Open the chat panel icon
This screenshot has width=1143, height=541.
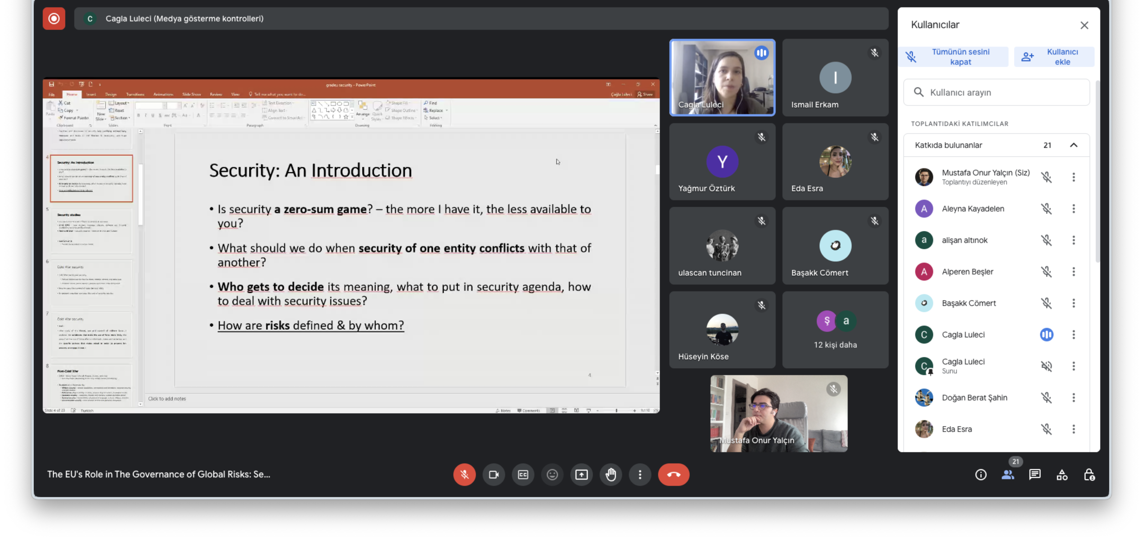point(1035,474)
